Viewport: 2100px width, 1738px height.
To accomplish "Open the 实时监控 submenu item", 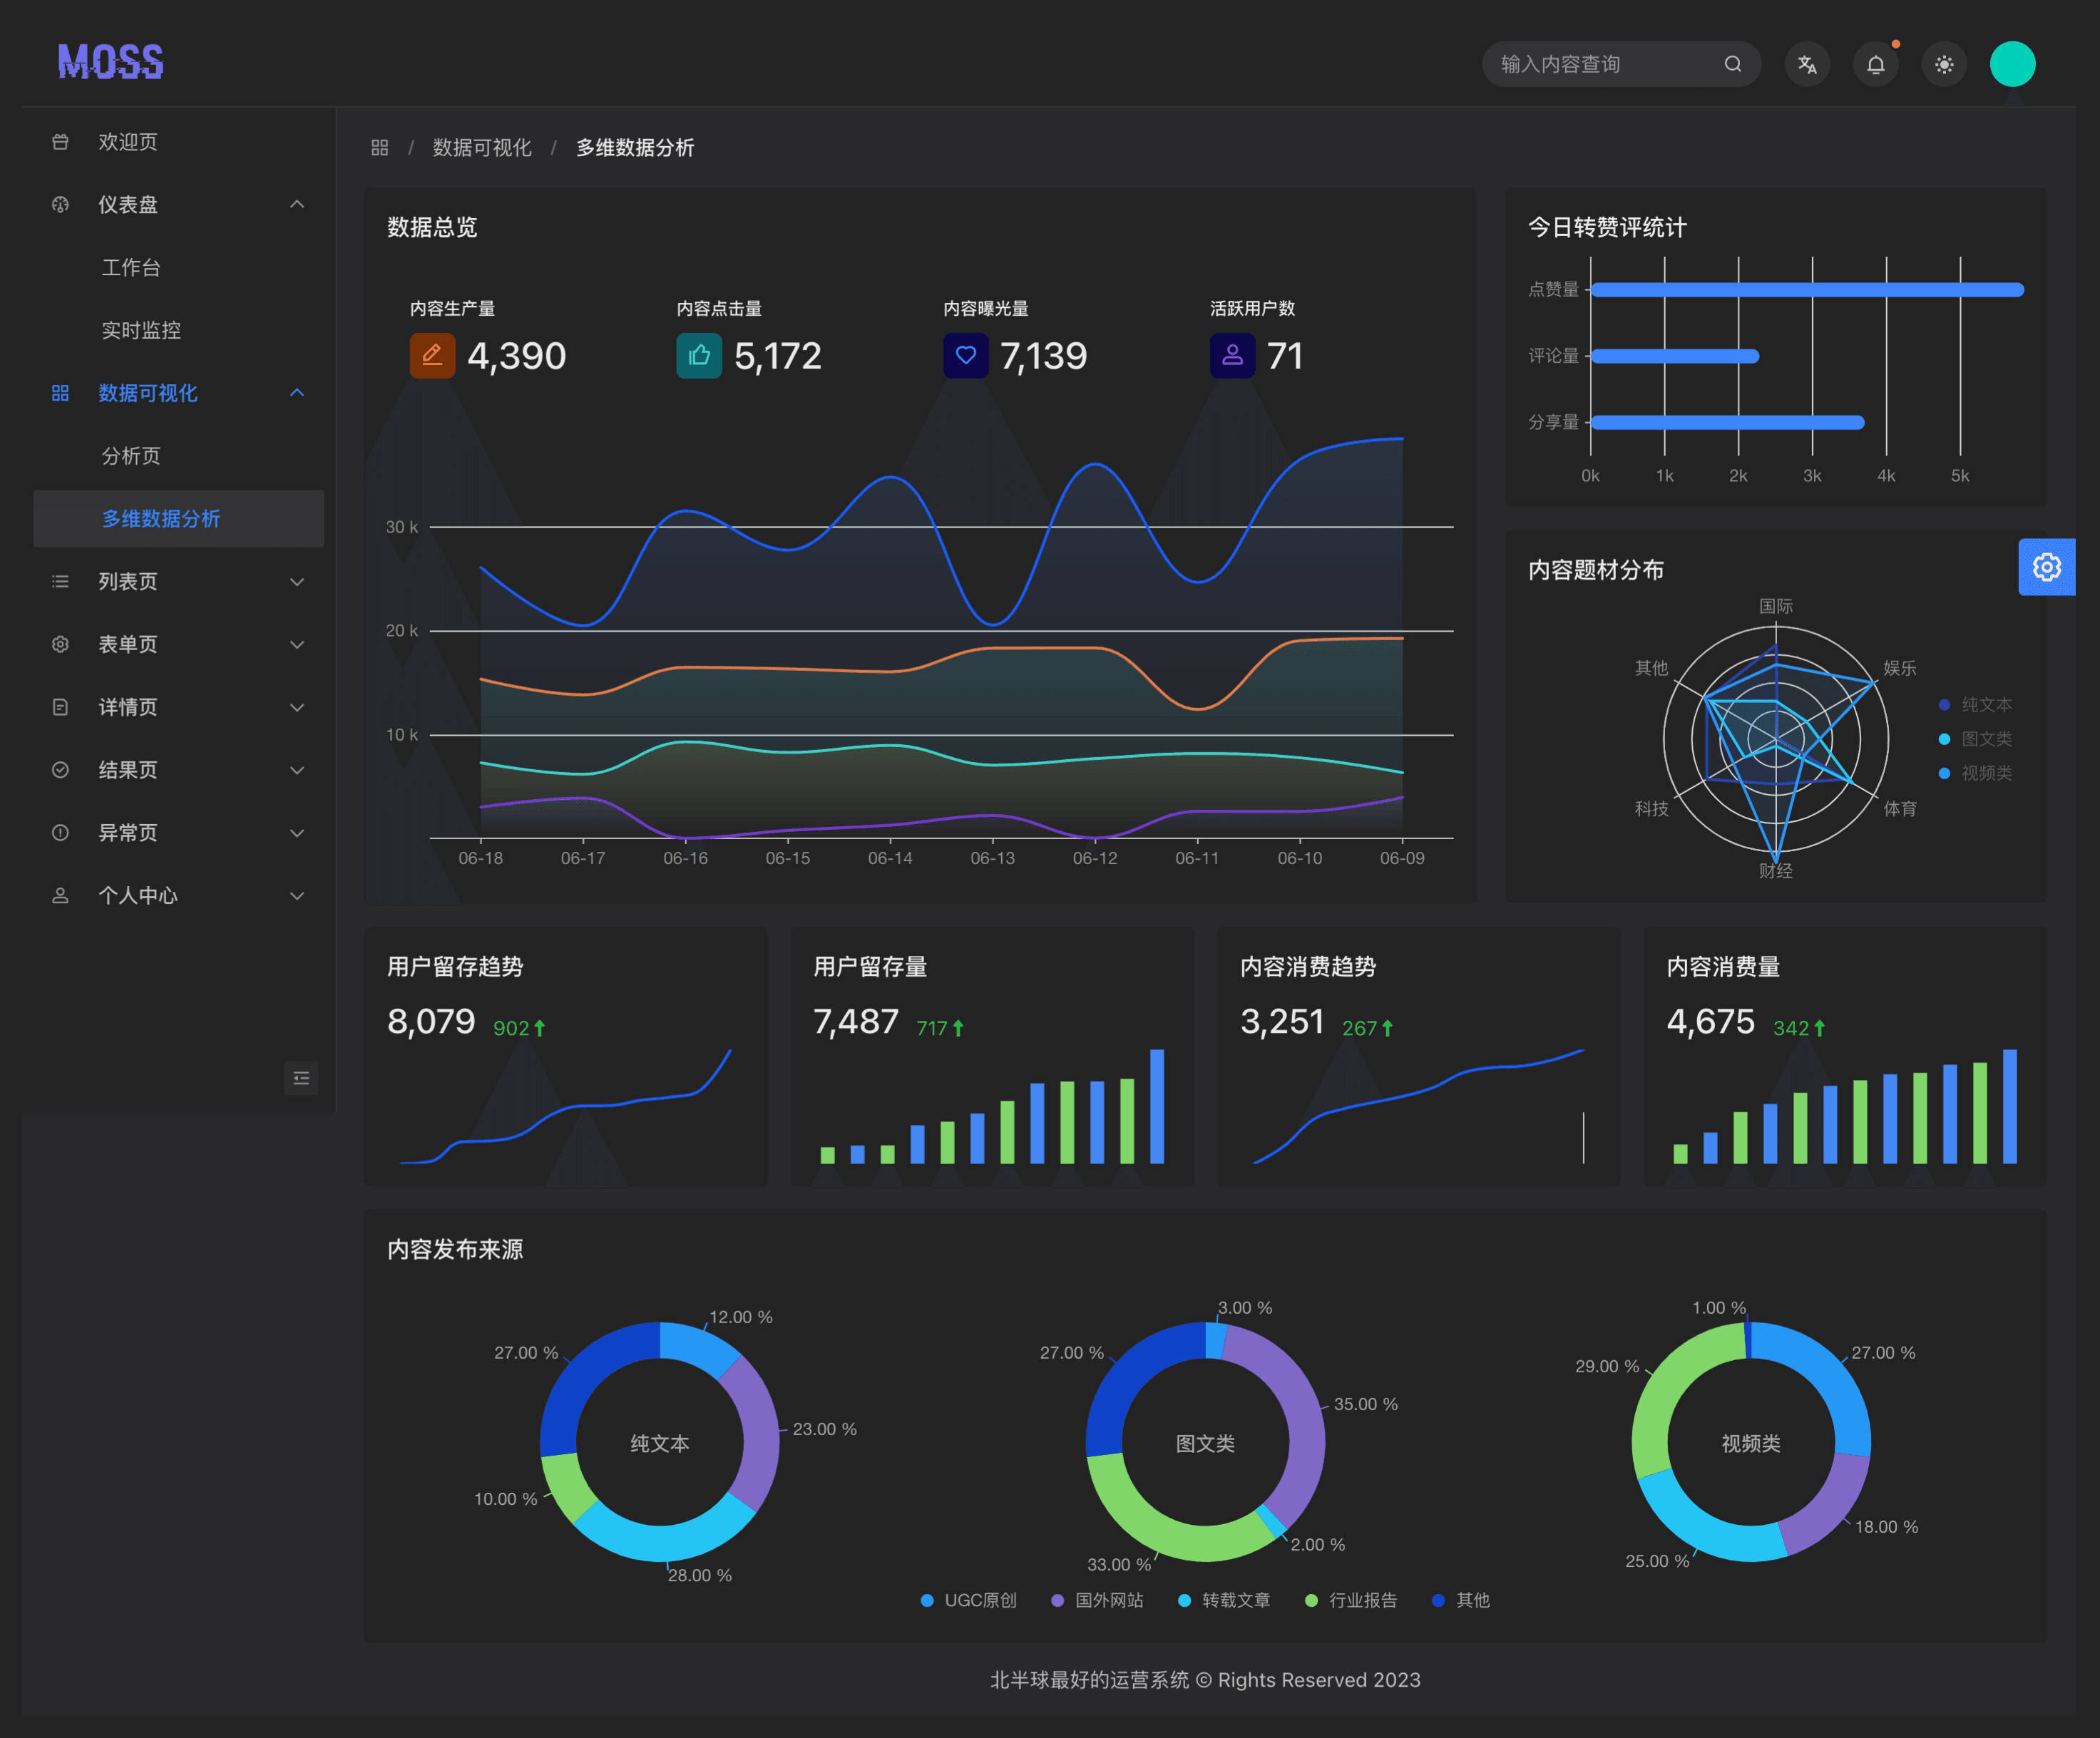I will (x=178, y=330).
